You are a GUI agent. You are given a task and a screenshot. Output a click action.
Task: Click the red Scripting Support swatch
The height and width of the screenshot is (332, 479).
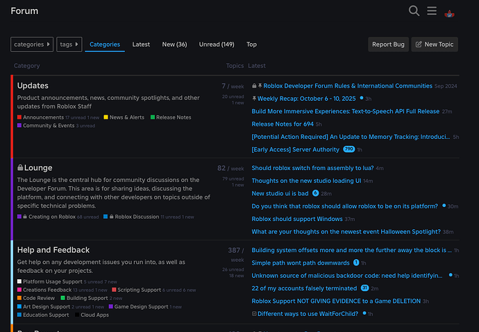coord(114,290)
